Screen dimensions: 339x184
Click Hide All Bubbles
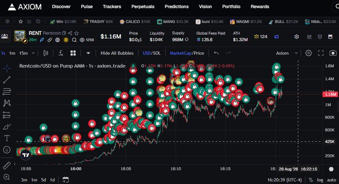click(117, 53)
